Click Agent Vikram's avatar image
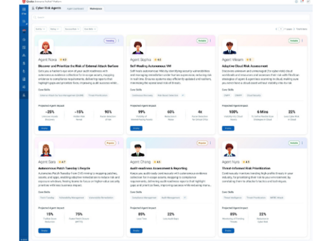Viewport: 335px width, 241px height. (x=229, y=47)
